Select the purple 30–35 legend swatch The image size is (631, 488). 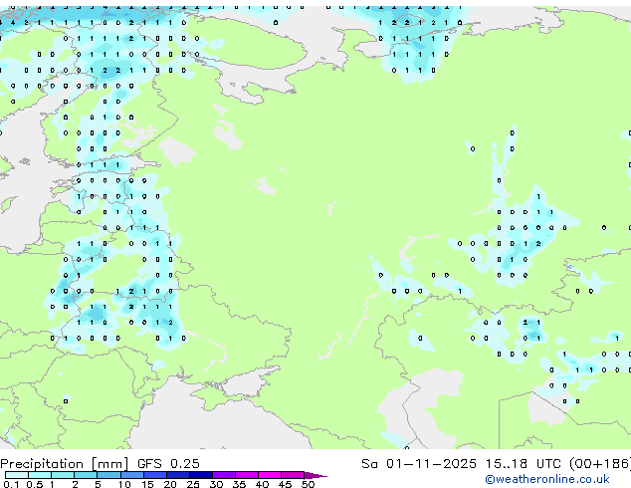(223, 475)
